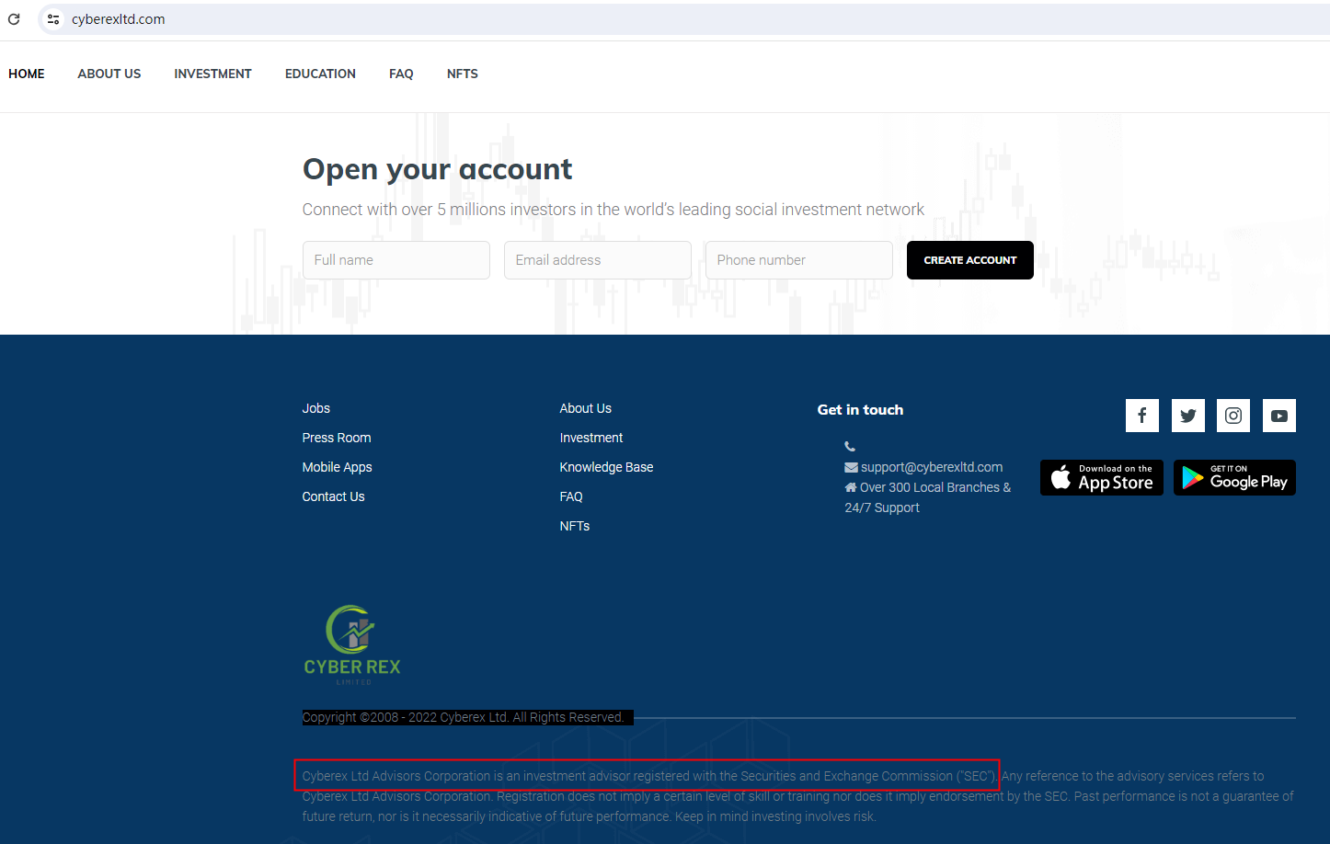Open the FAQ nav item in header
This screenshot has height=844, width=1330.
pyautogui.click(x=401, y=74)
